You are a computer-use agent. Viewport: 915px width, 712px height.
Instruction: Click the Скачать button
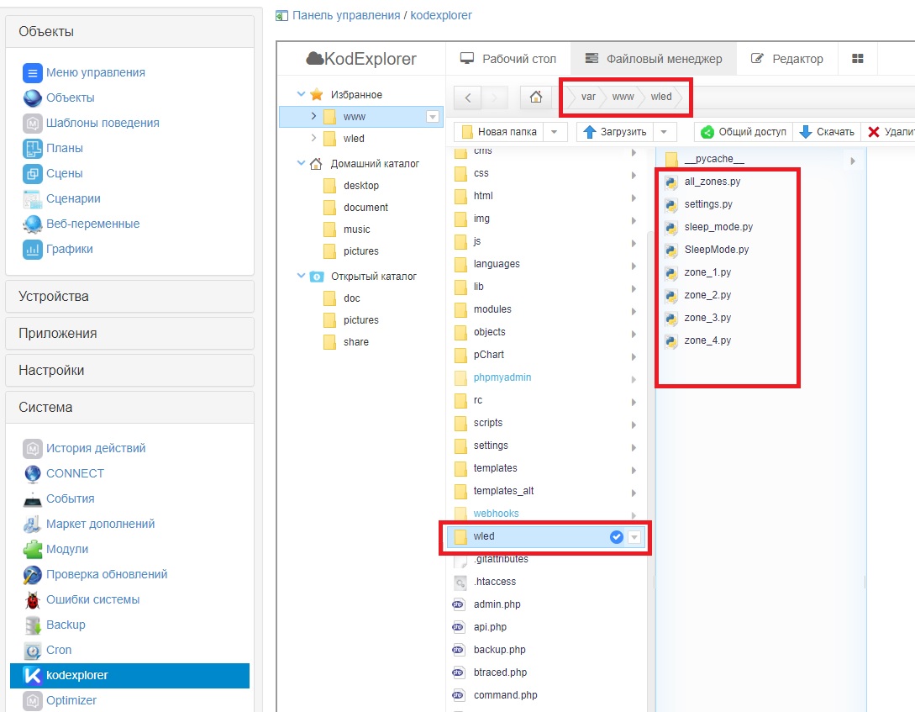coord(827,132)
